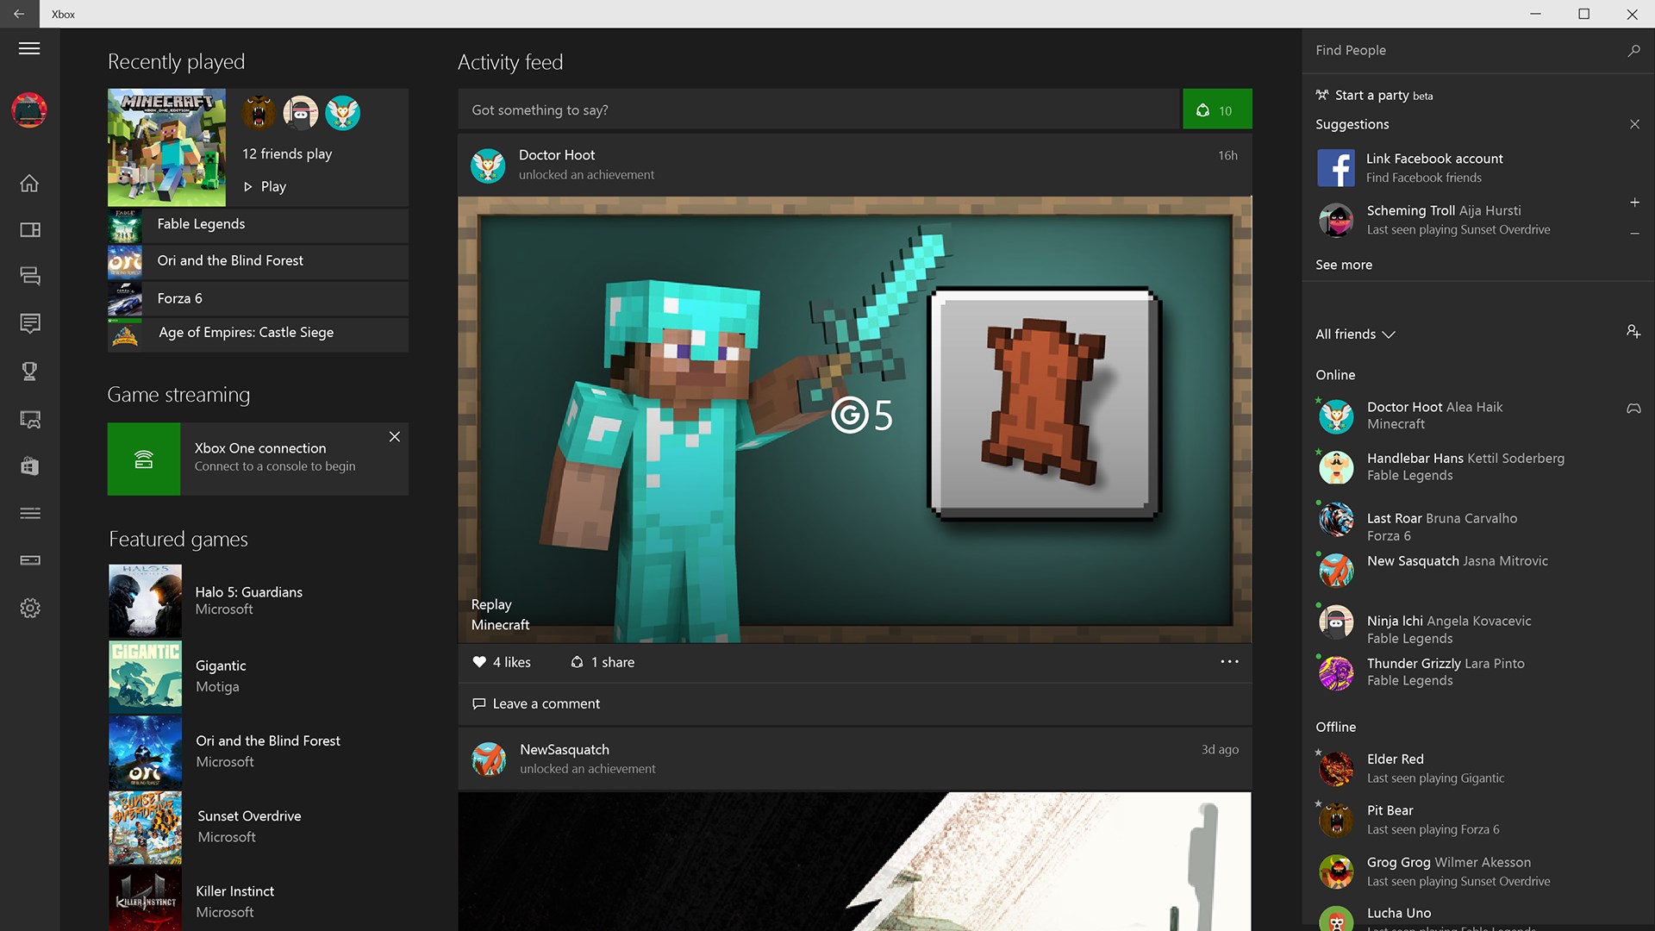This screenshot has width=1655, height=931.
Task: Click the activity feed text input field
Action: point(820,109)
